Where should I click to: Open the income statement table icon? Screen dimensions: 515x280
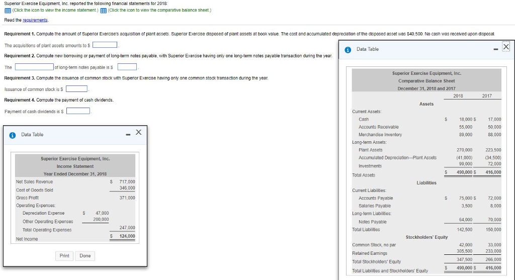point(8,11)
